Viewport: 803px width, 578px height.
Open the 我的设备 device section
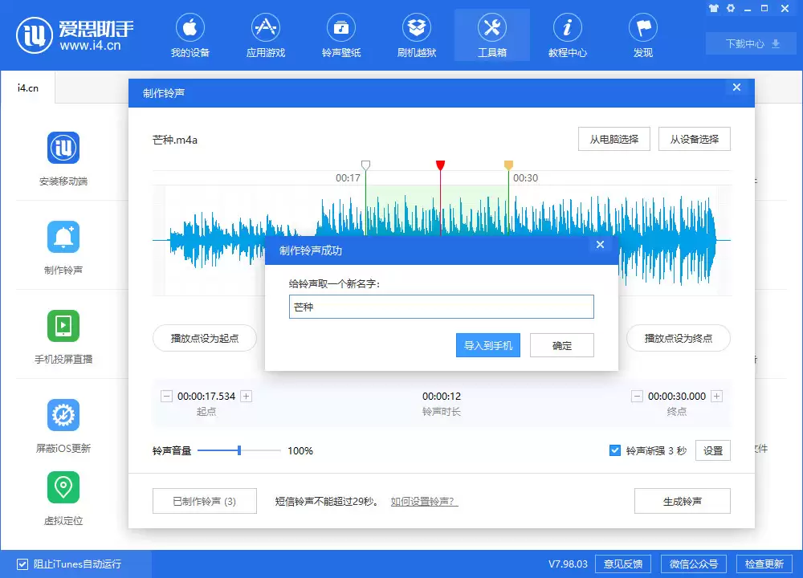pos(190,36)
